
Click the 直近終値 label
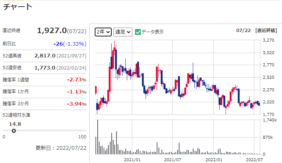tap(11, 31)
